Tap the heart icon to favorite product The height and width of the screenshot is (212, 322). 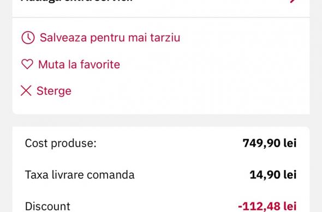pos(27,64)
